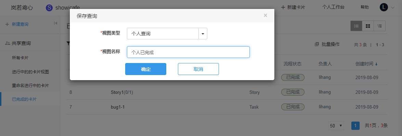Switch to list view icon
This screenshot has width=402, height=136.
click(x=356, y=26)
